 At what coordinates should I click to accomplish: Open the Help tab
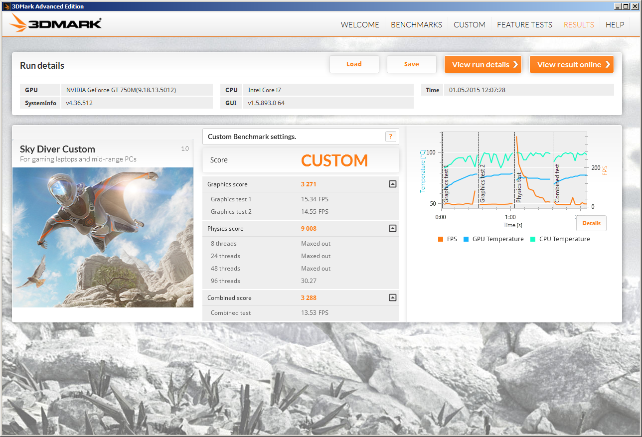point(615,24)
